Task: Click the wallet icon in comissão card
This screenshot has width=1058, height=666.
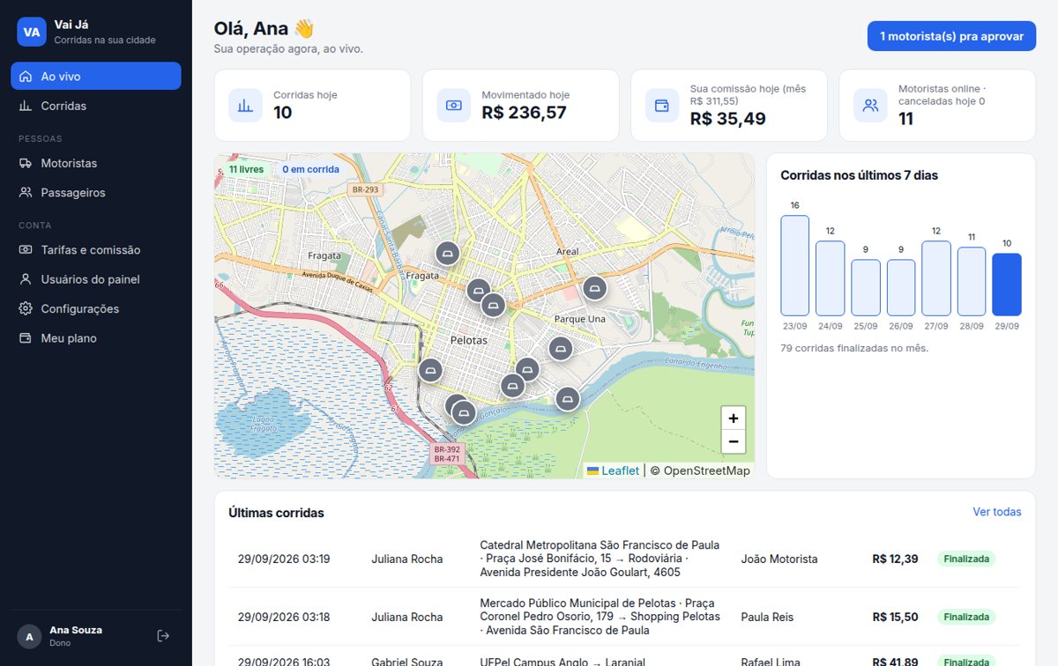Action: (661, 106)
